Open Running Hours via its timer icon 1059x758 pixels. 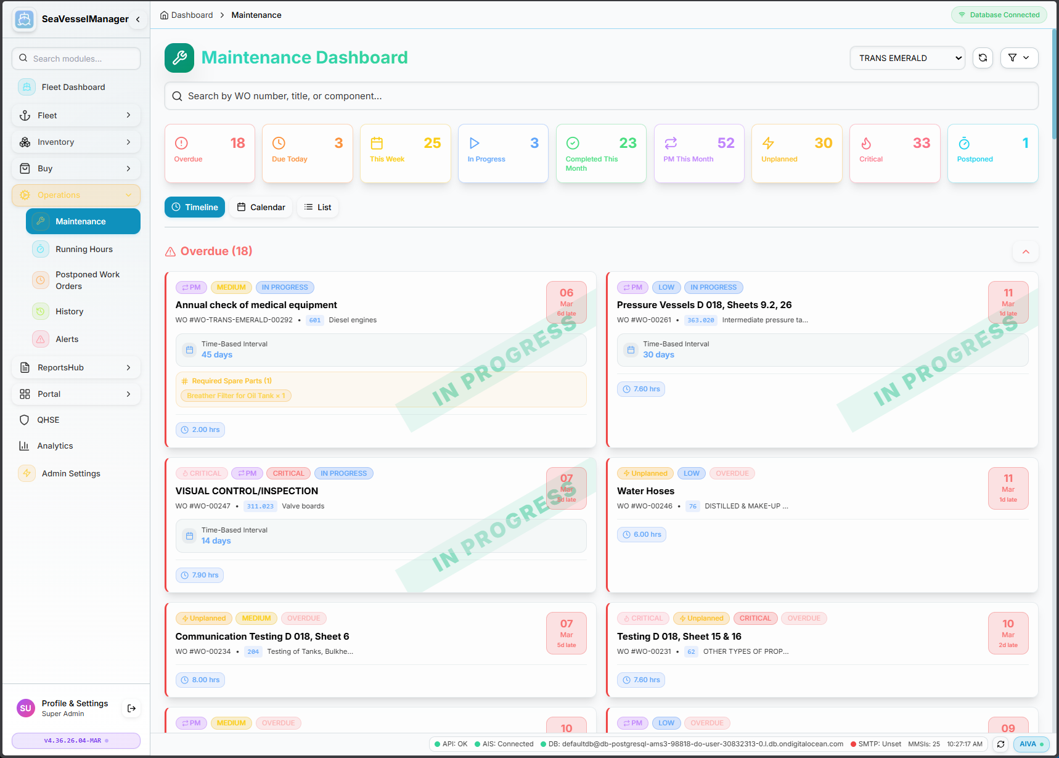pos(41,249)
